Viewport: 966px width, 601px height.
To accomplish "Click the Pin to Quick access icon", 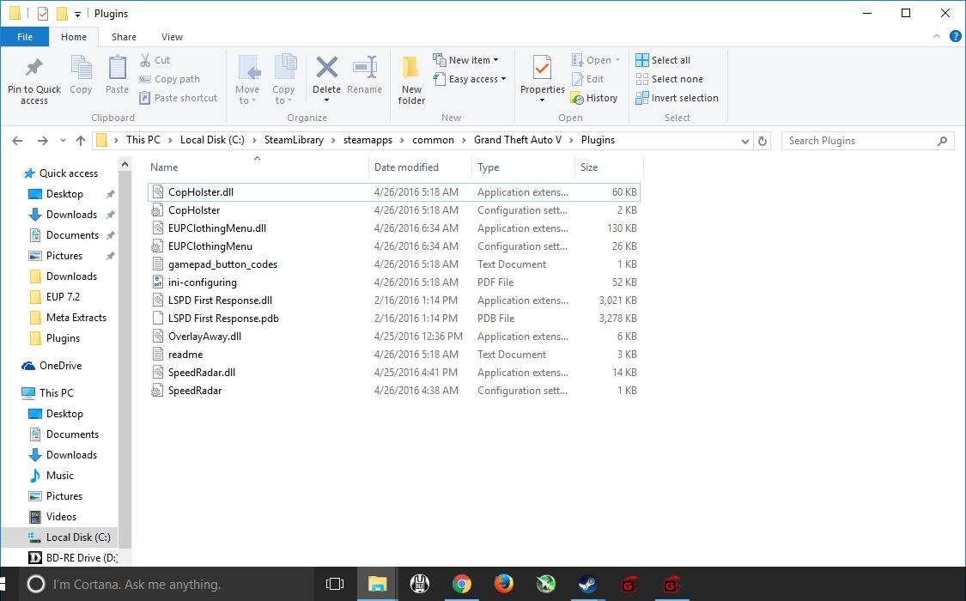I will tap(34, 68).
